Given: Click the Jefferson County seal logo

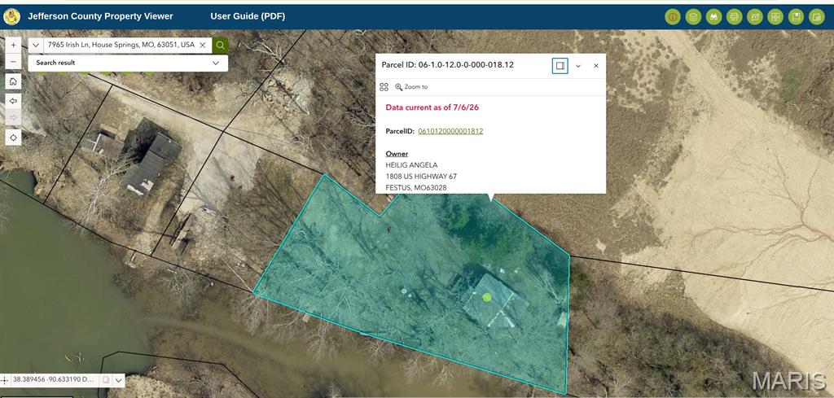Looking at the screenshot, I should tap(11, 16).
